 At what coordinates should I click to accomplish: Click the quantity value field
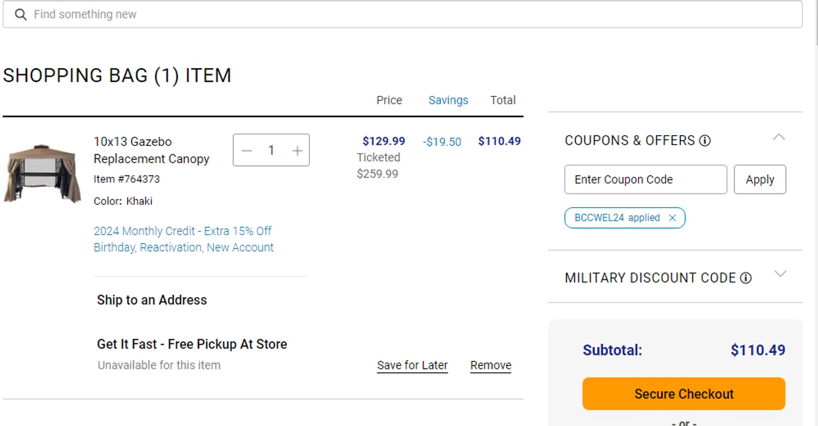pos(271,150)
